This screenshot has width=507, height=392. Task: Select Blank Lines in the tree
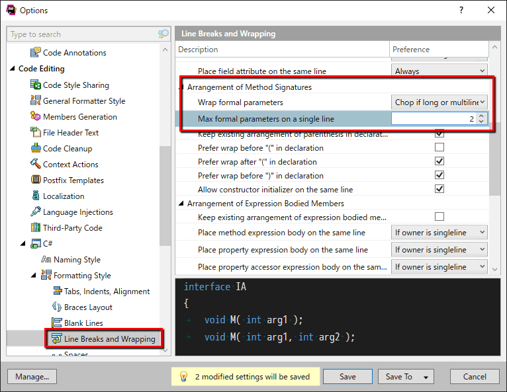click(x=83, y=323)
